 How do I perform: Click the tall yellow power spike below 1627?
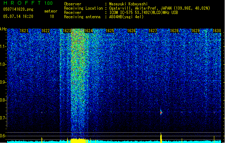pyautogui.click(x=161, y=138)
